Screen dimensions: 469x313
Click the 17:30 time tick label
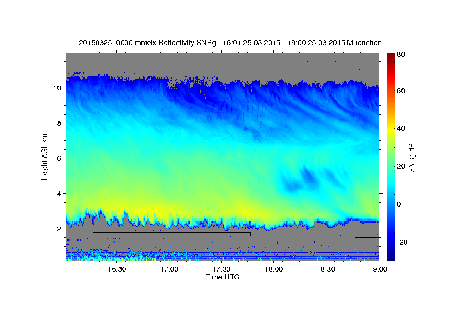tap(221, 270)
